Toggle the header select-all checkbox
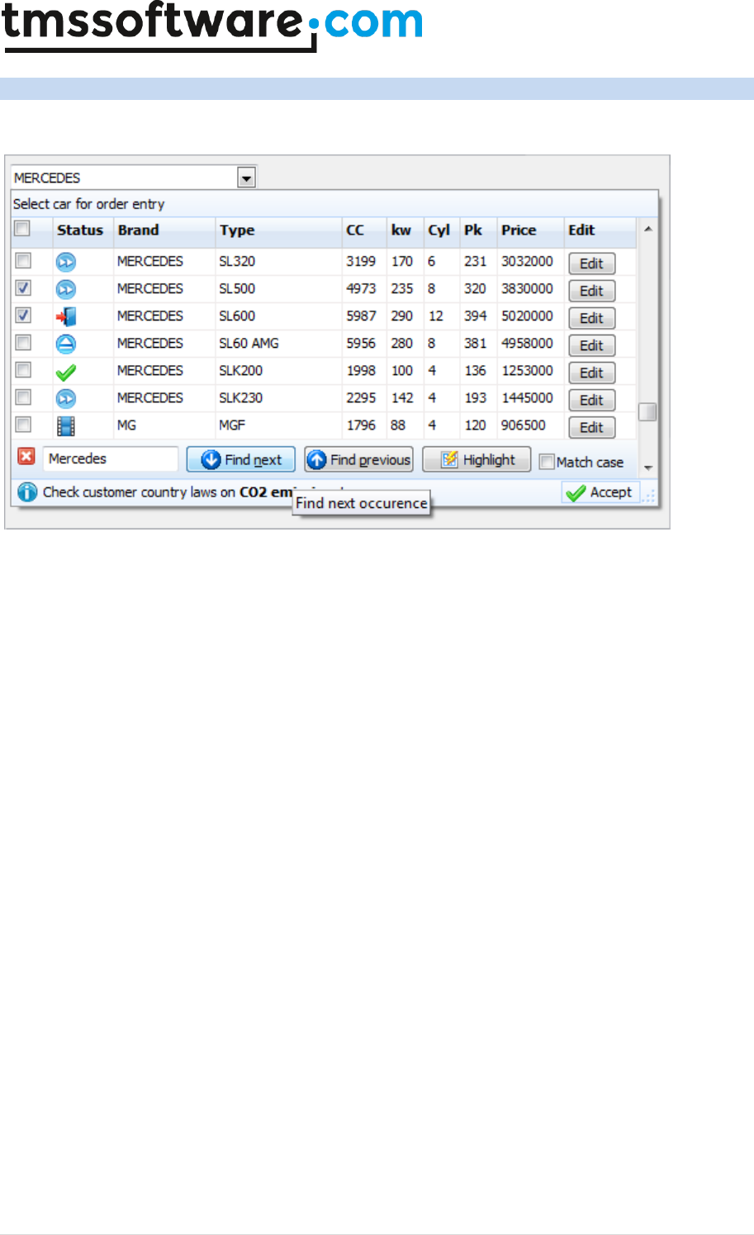754x1235 pixels. [x=22, y=229]
